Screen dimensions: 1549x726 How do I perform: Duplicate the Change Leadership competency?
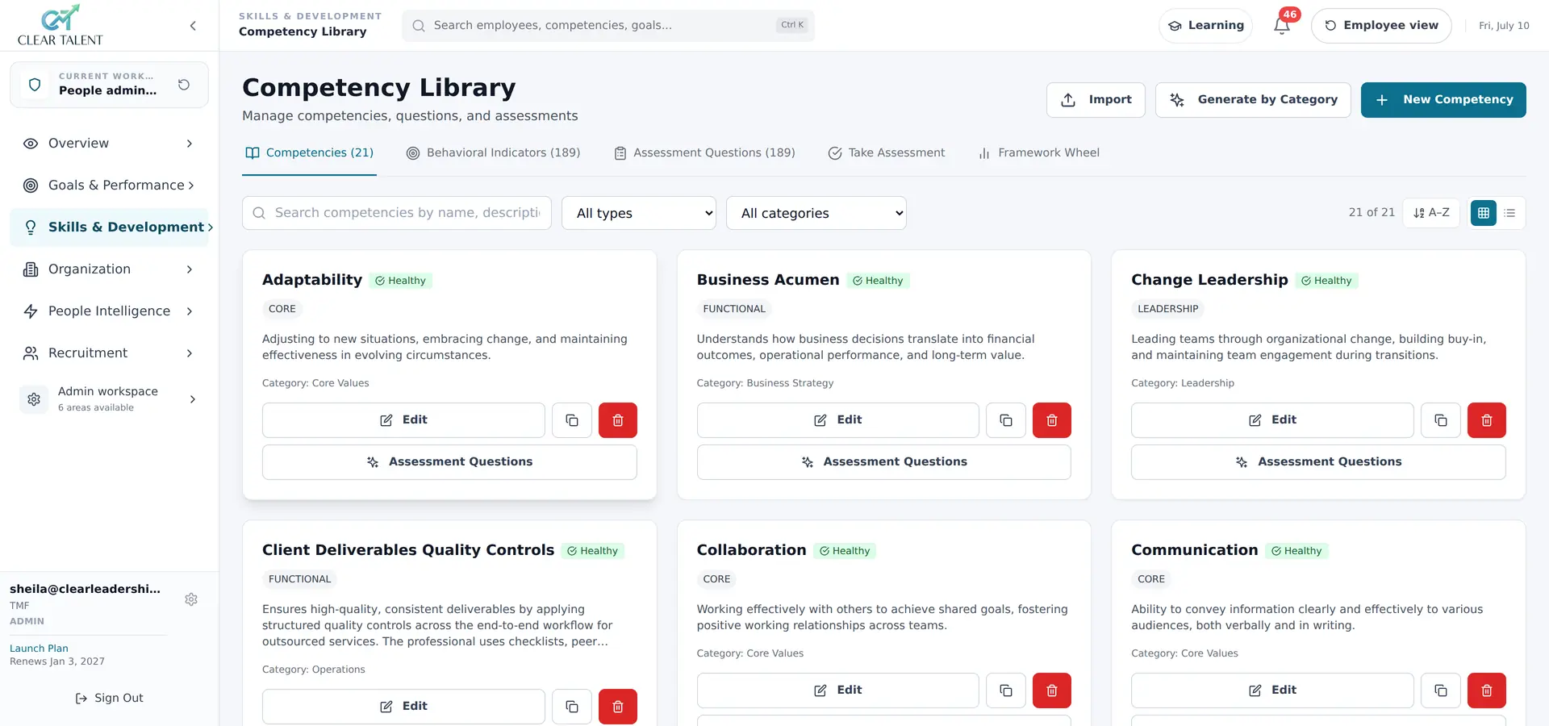pyautogui.click(x=1441, y=420)
